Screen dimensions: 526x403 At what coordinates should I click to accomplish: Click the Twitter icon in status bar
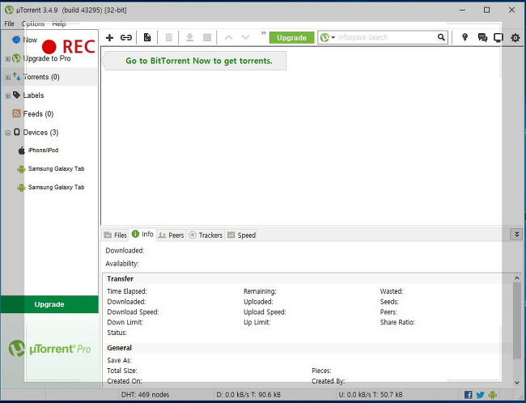tap(481, 395)
